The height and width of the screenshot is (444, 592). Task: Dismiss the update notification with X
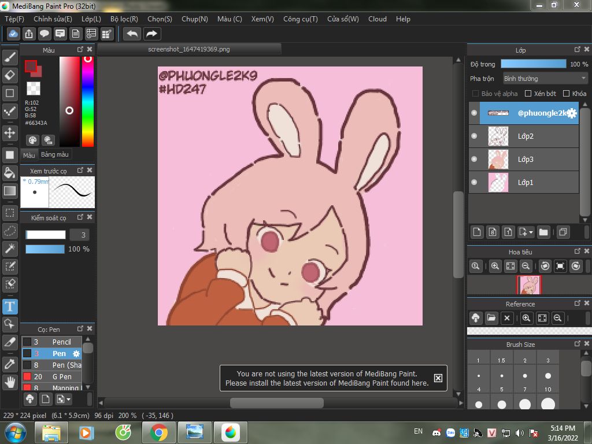(438, 378)
